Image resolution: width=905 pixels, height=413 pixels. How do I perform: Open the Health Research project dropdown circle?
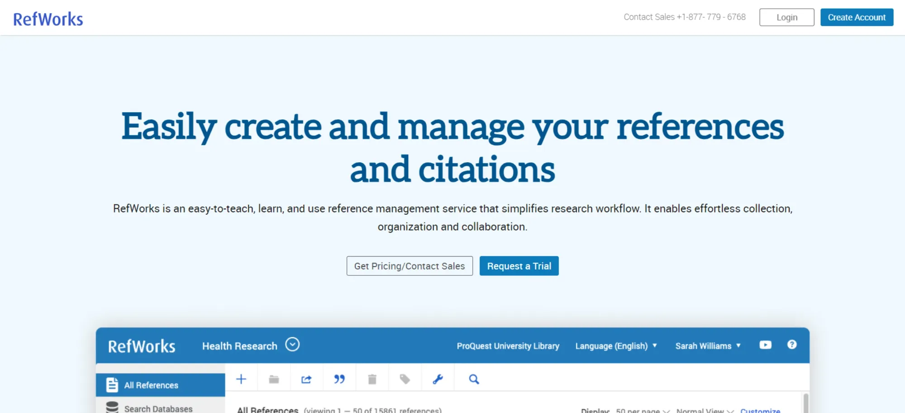point(292,345)
